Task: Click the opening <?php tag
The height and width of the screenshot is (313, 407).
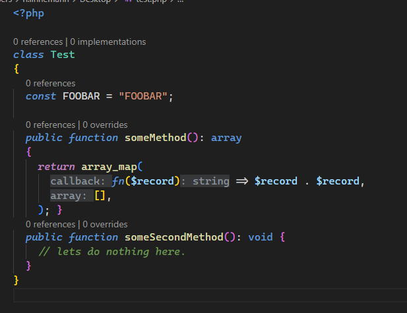Action: pyautogui.click(x=28, y=13)
